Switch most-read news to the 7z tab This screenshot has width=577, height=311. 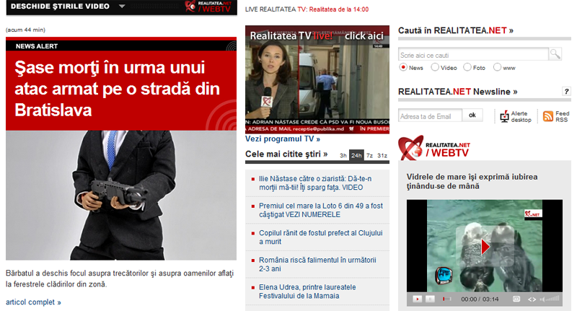tap(369, 155)
